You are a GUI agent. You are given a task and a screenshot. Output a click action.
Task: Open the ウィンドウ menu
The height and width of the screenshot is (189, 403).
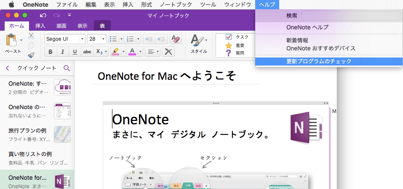tap(238, 4)
